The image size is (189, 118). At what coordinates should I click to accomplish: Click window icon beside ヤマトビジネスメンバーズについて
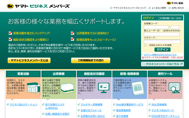[x=111, y=8]
